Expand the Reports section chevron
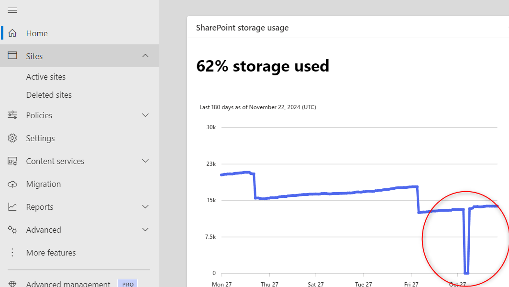Image resolution: width=509 pixels, height=287 pixels. point(146,207)
